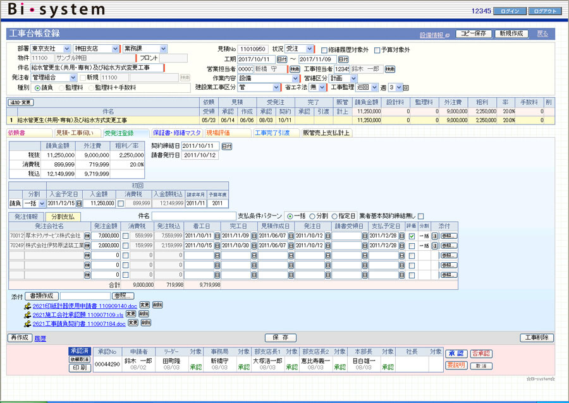Switch to 依頼書 tab
The image size is (569, 403).
[29, 133]
